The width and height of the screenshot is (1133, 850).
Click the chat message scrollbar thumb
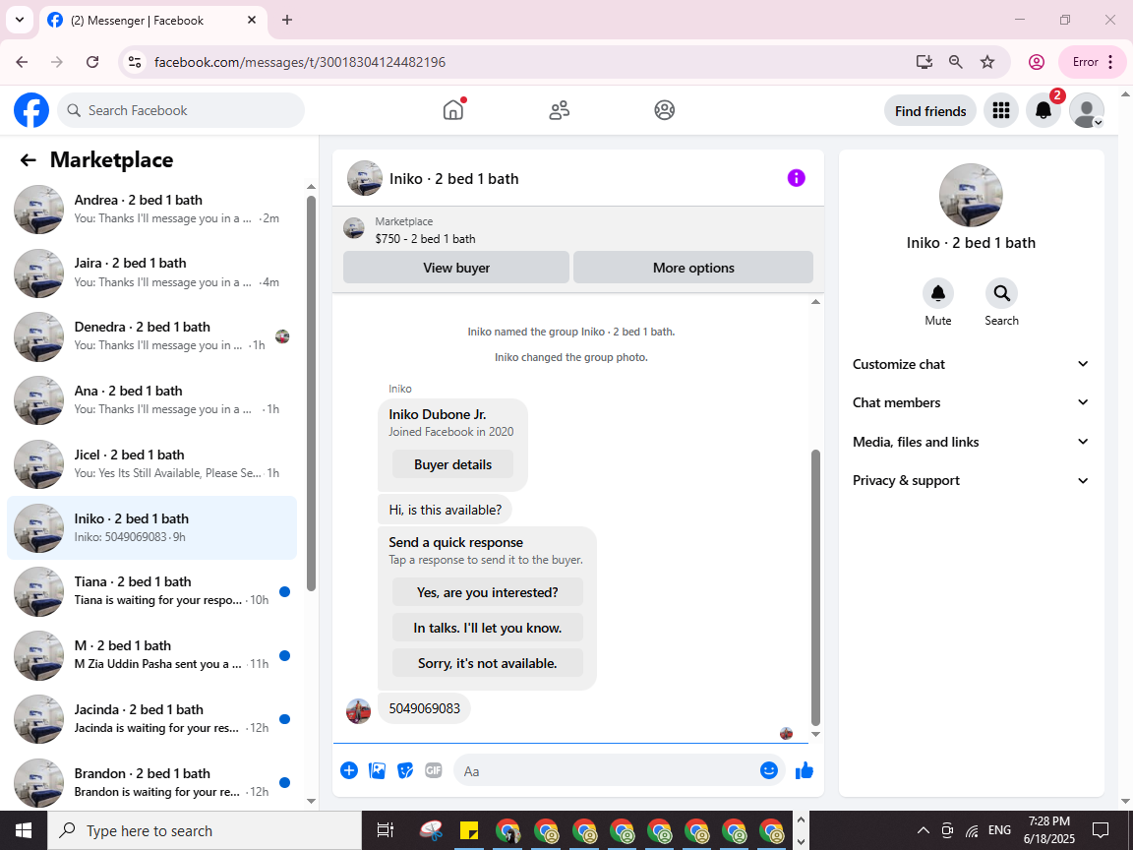(815, 587)
